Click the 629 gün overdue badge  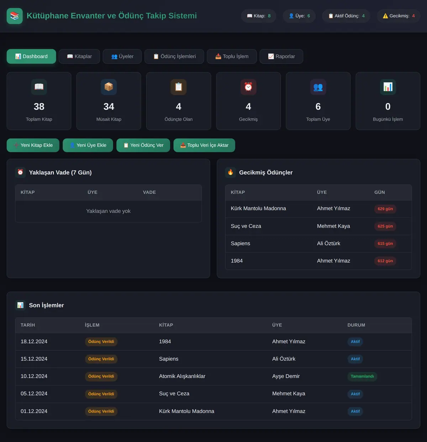point(385,209)
